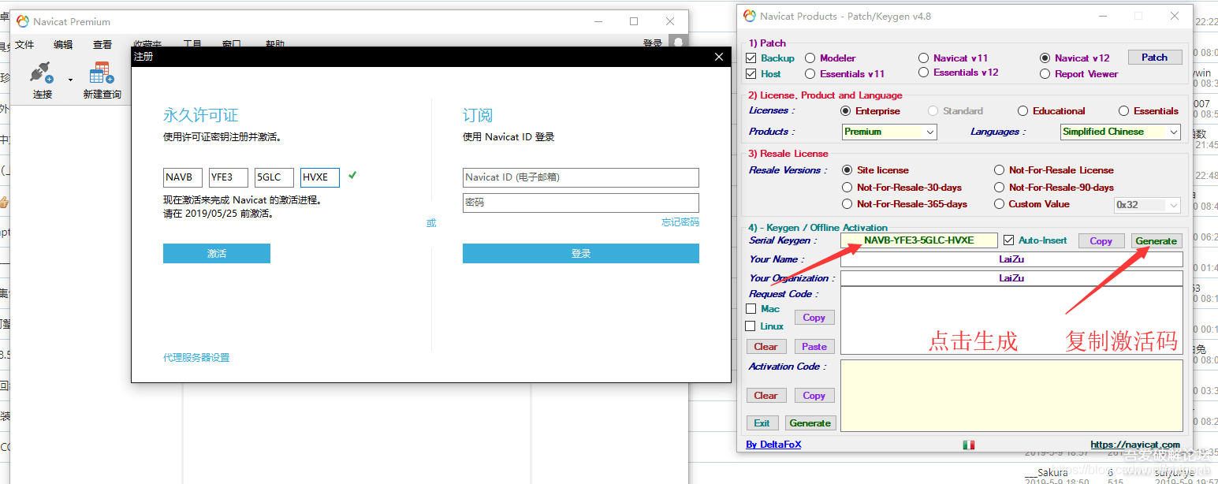Click 登录 in the Navicat menu bar

[x=653, y=44]
